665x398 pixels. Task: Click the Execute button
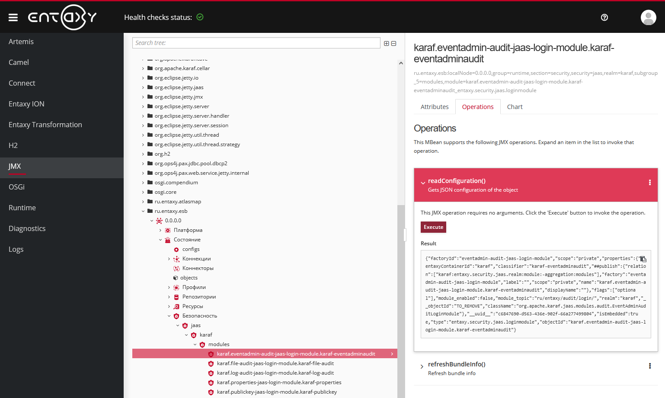433,227
